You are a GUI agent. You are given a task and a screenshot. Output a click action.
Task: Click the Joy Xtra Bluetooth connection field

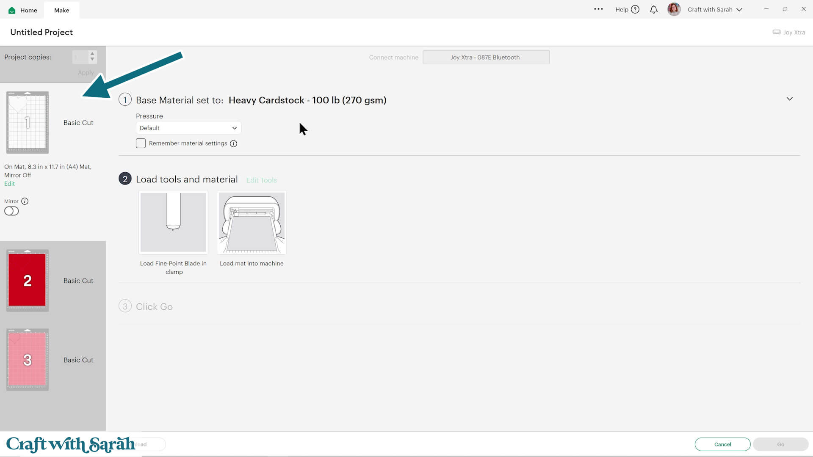[486, 57]
